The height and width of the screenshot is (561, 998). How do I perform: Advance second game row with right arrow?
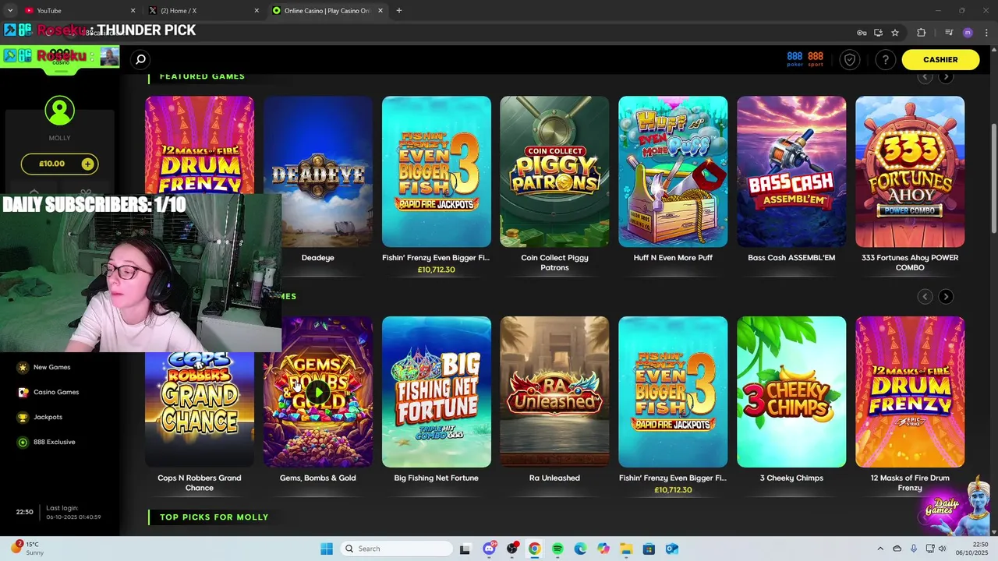(946, 296)
